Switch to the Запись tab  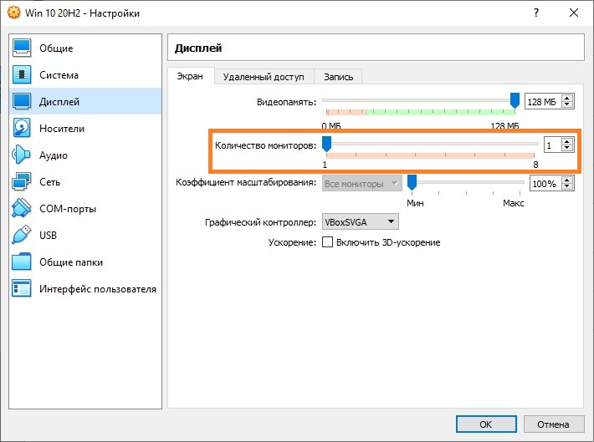click(338, 77)
